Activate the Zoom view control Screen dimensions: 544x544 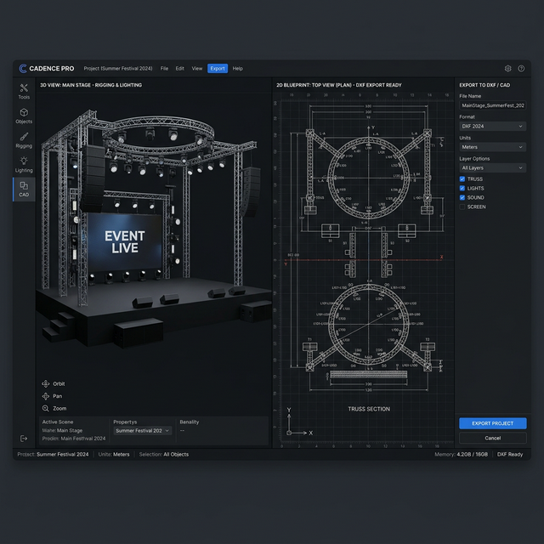54,408
